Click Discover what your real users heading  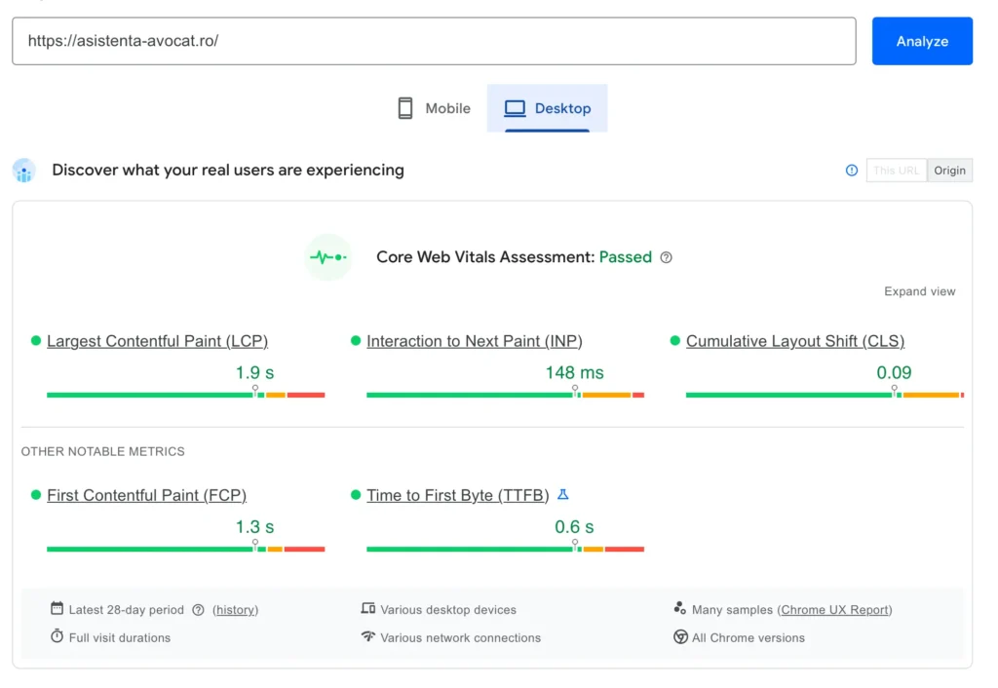pos(228,171)
